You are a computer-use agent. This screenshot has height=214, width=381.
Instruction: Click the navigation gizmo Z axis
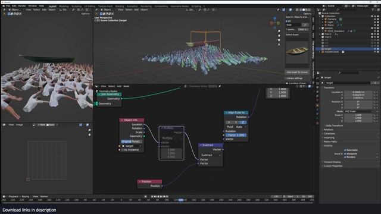point(275,18)
